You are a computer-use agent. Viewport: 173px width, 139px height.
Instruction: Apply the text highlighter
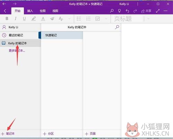(34, 19)
